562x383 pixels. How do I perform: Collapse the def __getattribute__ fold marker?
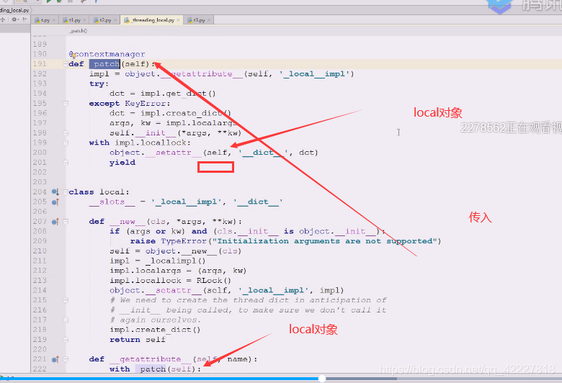pyautogui.click(x=66, y=359)
